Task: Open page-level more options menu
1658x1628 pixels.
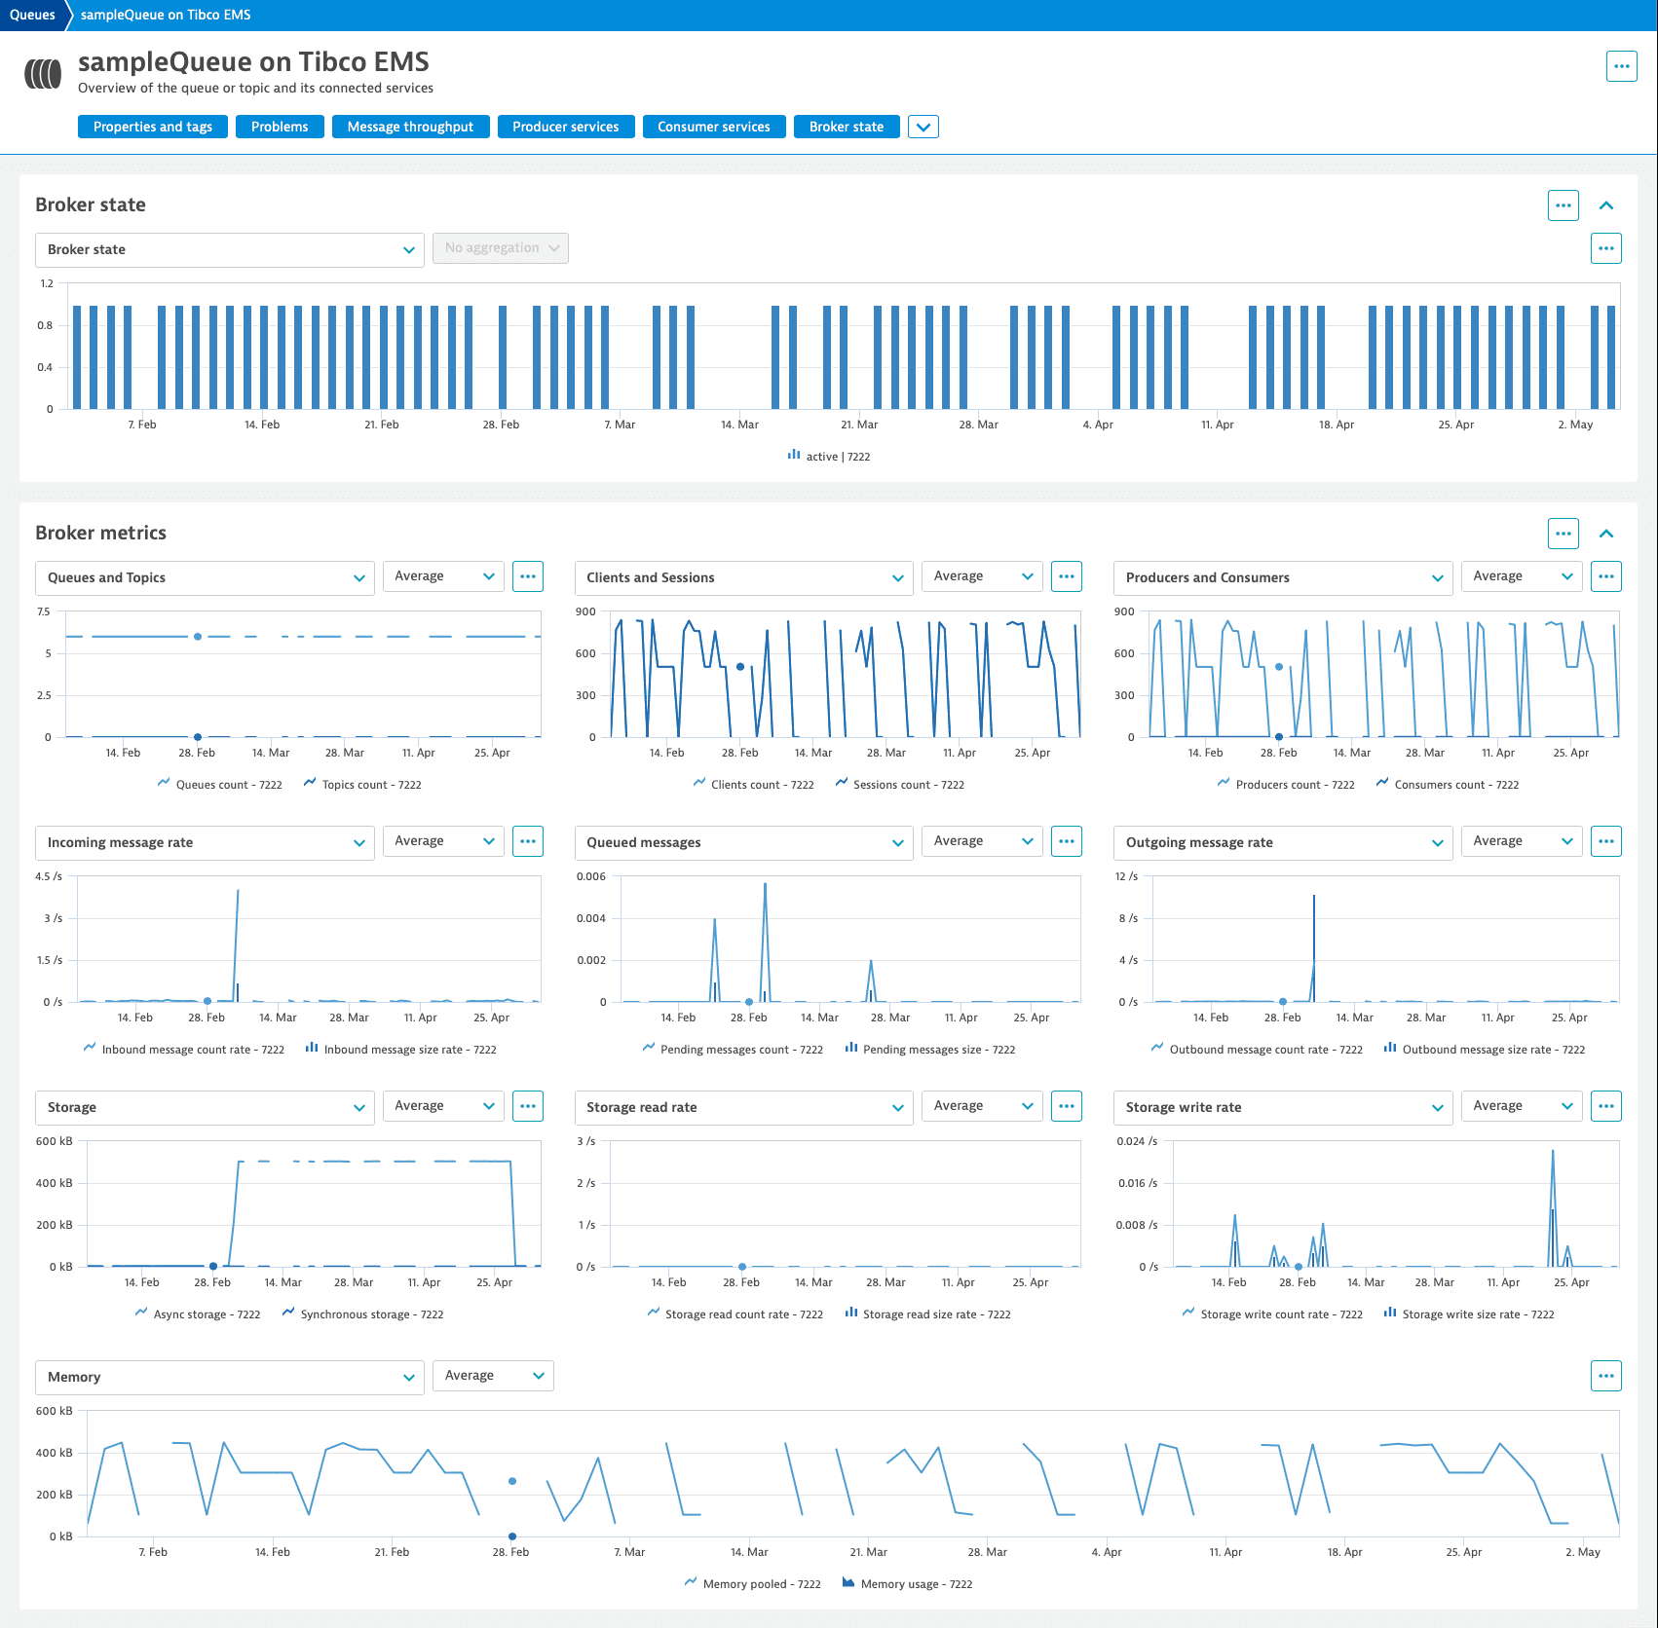Action: coord(1621,66)
